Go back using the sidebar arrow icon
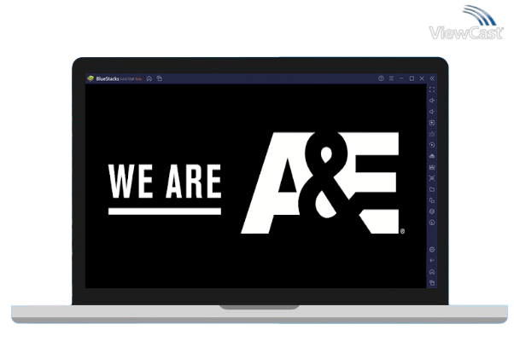Image resolution: width=514 pixels, height=353 pixels. (x=432, y=261)
